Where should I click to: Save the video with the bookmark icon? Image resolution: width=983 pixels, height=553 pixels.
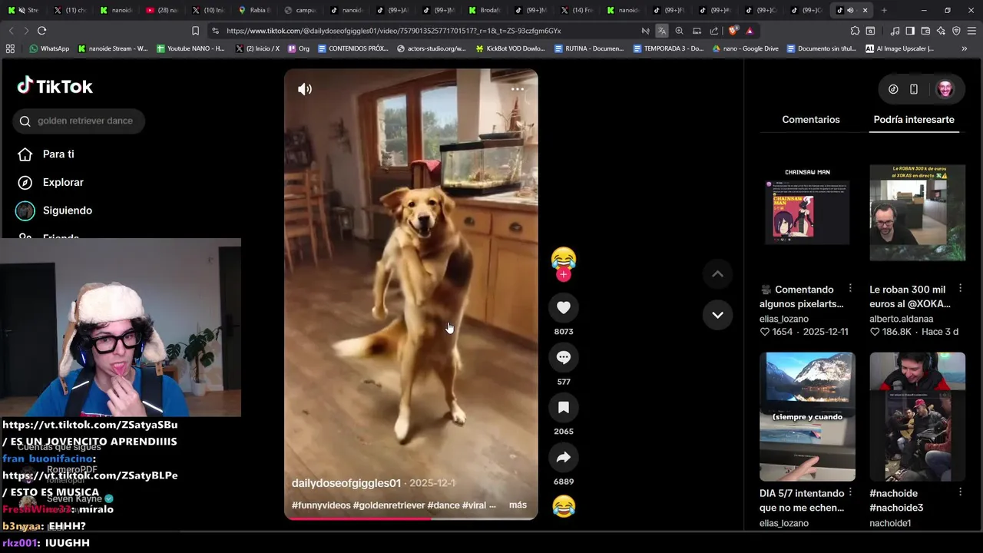coord(564,407)
